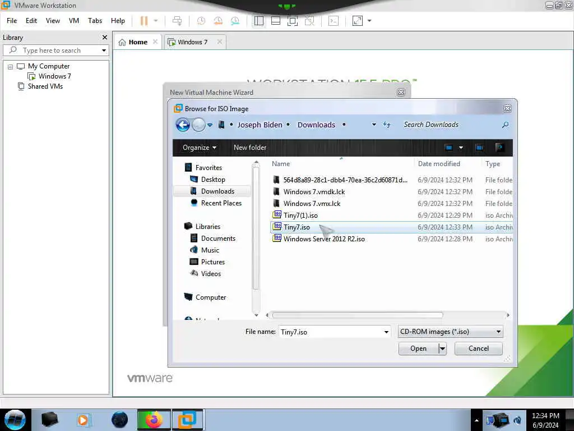
Task: Click the Forward arrow in Browse dialog
Action: 198,125
